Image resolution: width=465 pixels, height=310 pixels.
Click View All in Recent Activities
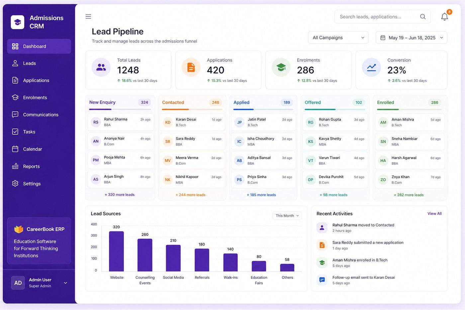(434, 214)
